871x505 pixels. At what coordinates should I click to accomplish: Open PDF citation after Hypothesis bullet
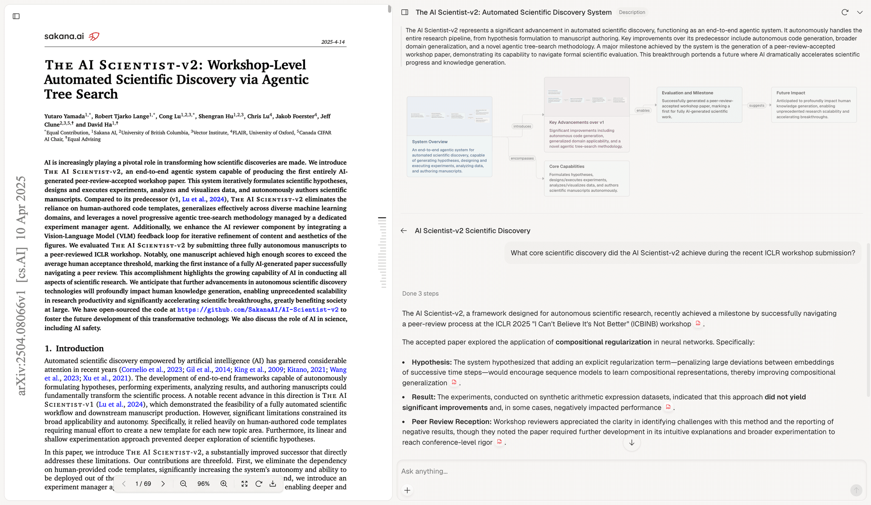pos(454,383)
